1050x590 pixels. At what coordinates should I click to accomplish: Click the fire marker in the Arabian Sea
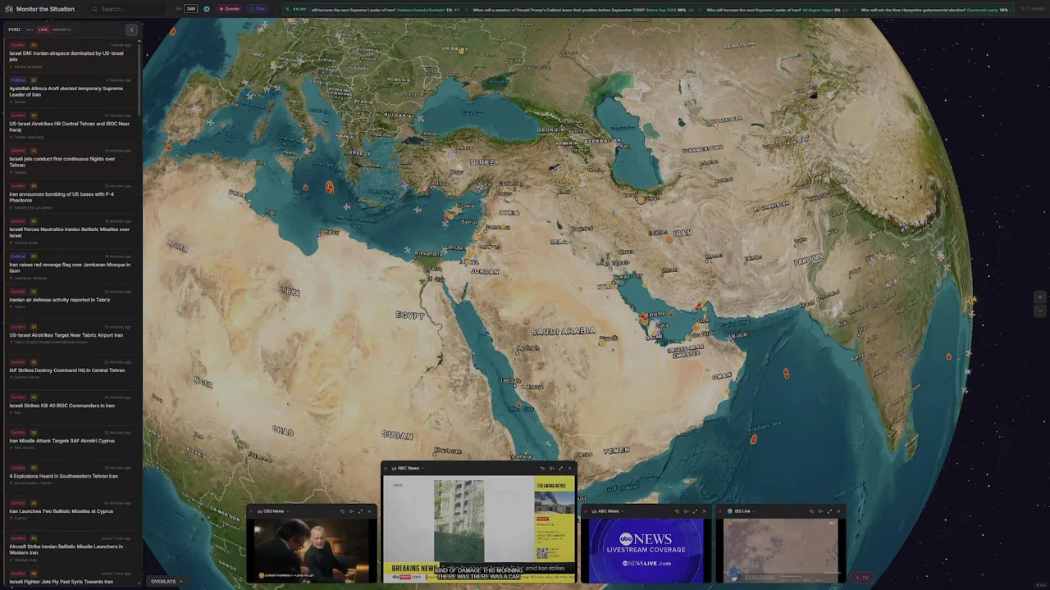tap(754, 439)
